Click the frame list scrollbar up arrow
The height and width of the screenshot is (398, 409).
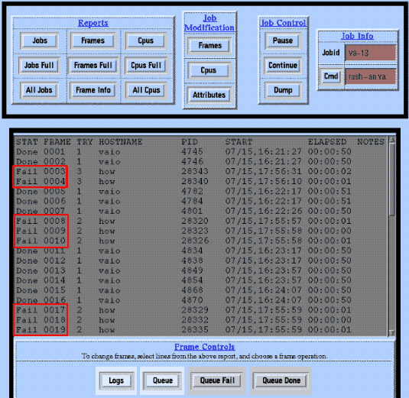391,140
